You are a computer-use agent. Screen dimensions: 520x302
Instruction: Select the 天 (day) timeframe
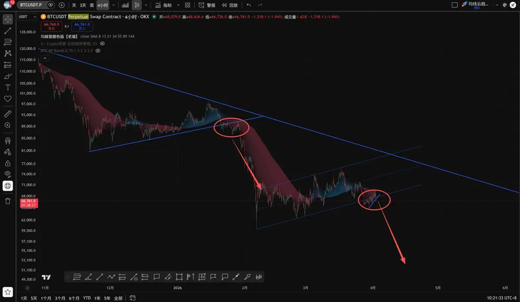coord(74,5)
